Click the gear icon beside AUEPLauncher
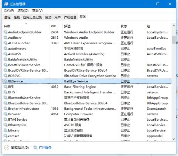The image size is (178, 156). coord(6,43)
